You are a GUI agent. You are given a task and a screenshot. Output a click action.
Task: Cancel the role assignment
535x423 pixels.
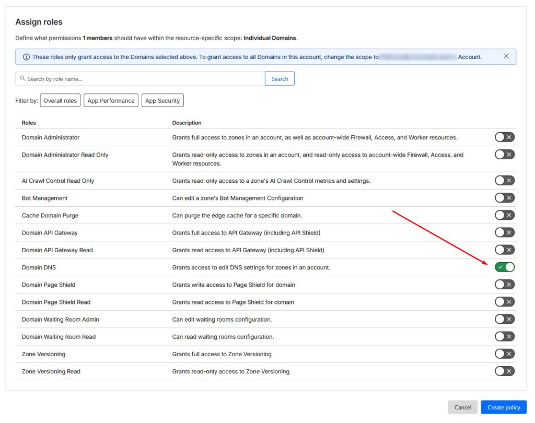[462, 407]
